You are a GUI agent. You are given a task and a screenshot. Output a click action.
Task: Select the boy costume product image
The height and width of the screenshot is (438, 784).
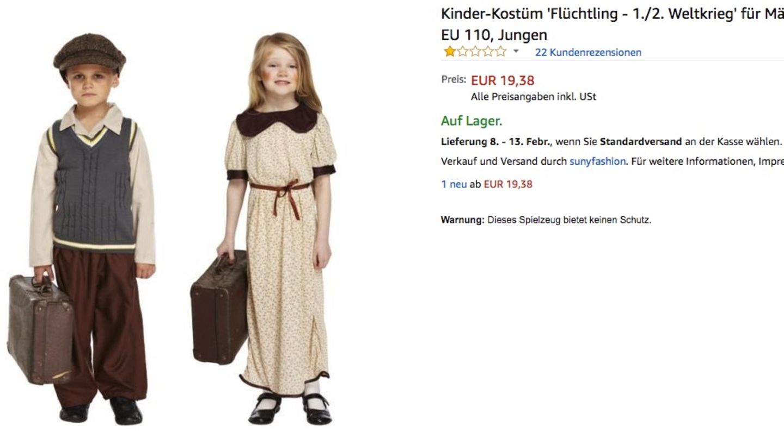82,229
